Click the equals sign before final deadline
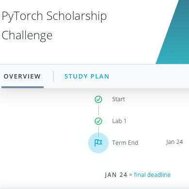This screenshot has height=189, width=189. (130, 175)
